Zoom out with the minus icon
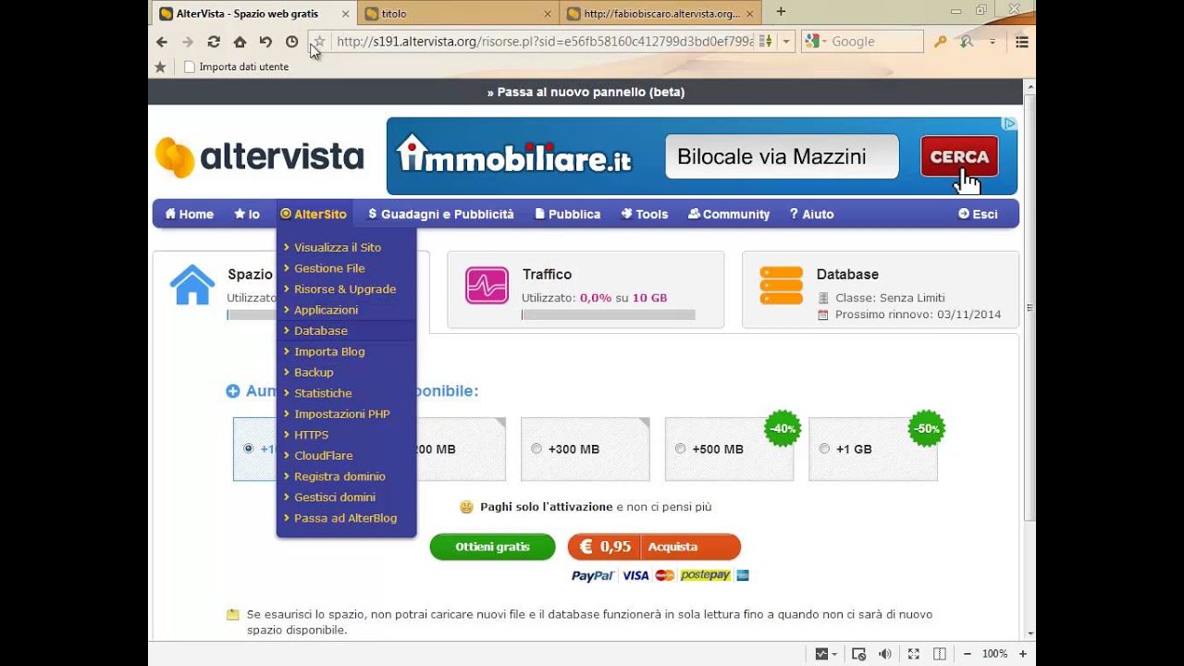Screen dimensions: 1184x666 (x=966, y=654)
